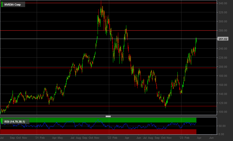Select the red horizontal line near 340.00
This screenshot has width=233, height=141.
tap(108, 3)
